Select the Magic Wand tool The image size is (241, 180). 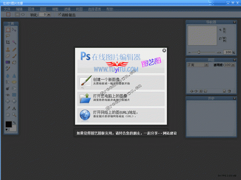click(x=14, y=42)
